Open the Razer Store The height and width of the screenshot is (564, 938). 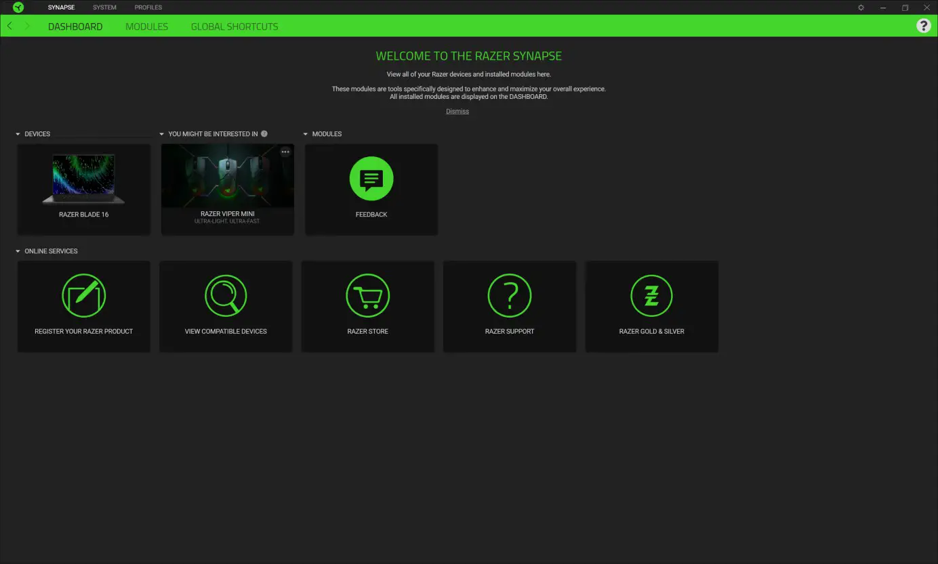[367, 295]
